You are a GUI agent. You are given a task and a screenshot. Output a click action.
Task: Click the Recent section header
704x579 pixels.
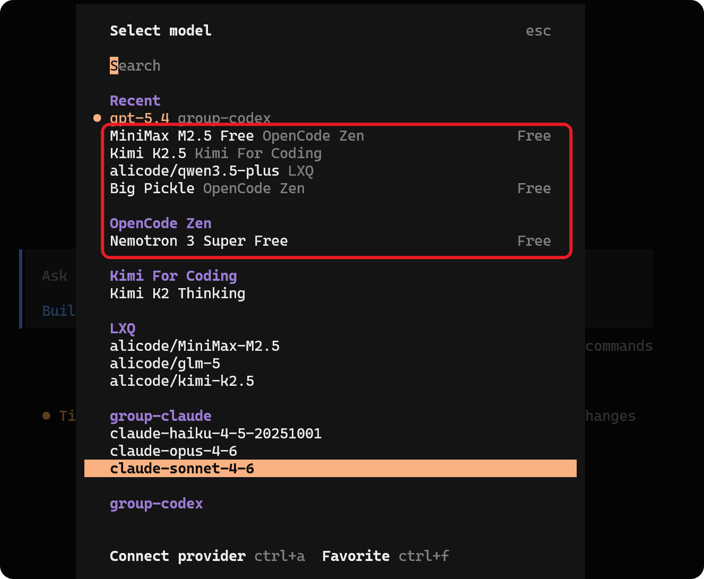pyautogui.click(x=135, y=101)
